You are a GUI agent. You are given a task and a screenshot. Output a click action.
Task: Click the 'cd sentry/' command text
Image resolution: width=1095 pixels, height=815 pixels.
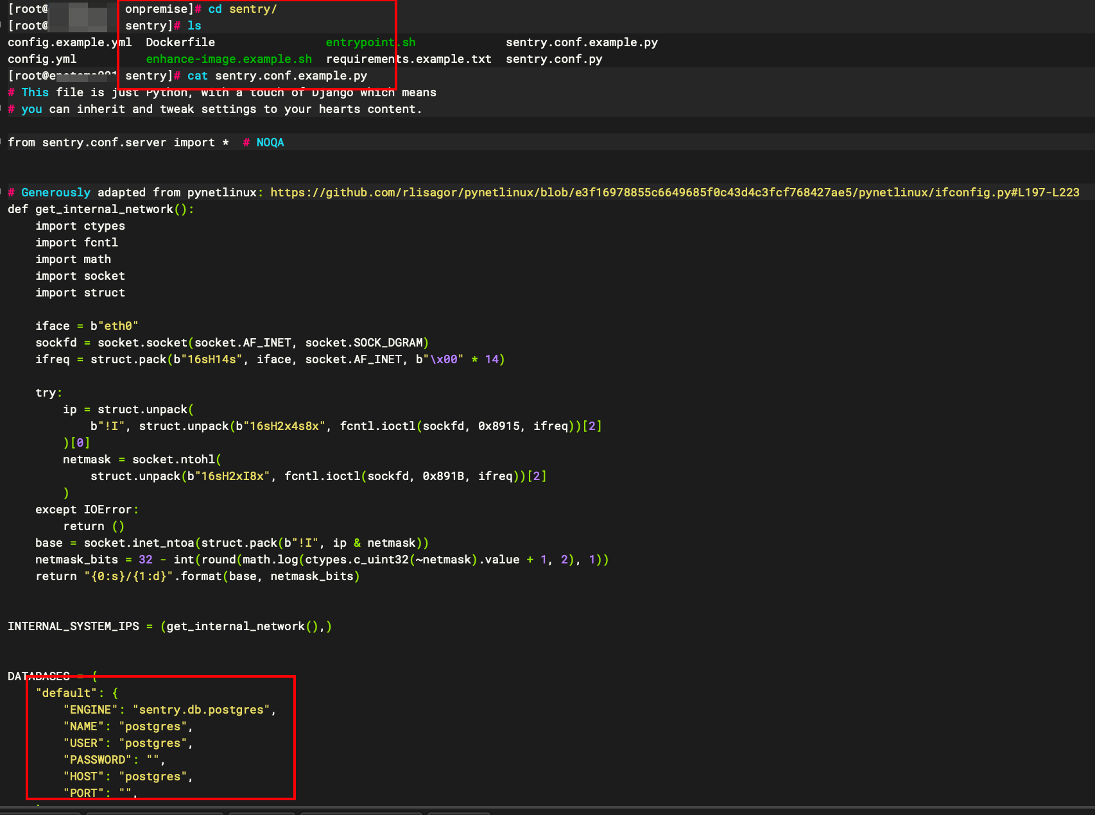(x=243, y=9)
